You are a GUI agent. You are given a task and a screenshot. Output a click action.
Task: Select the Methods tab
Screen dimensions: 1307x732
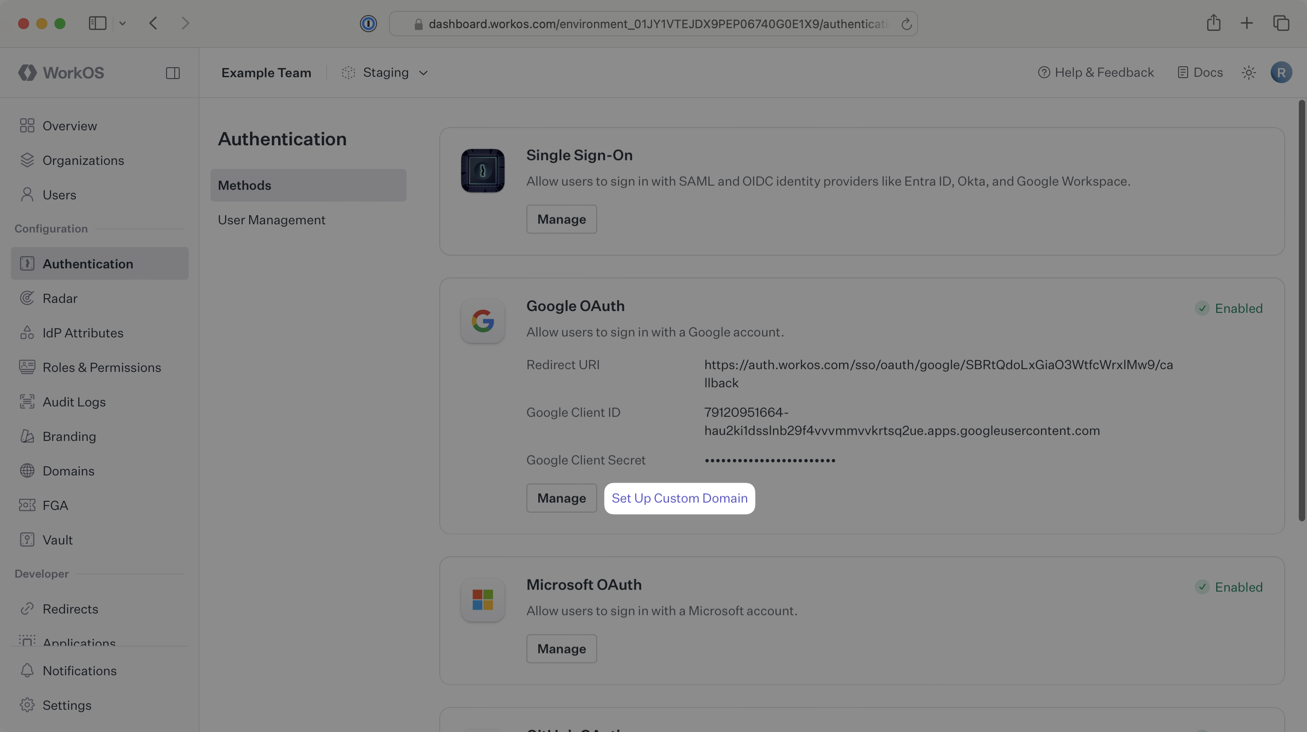[245, 185]
